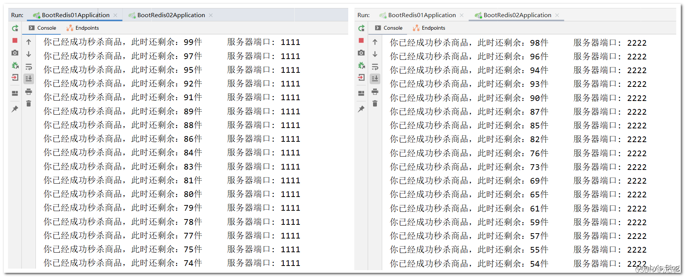Click log line with 76件 remaining
The image size is (685, 277).
(x=518, y=153)
